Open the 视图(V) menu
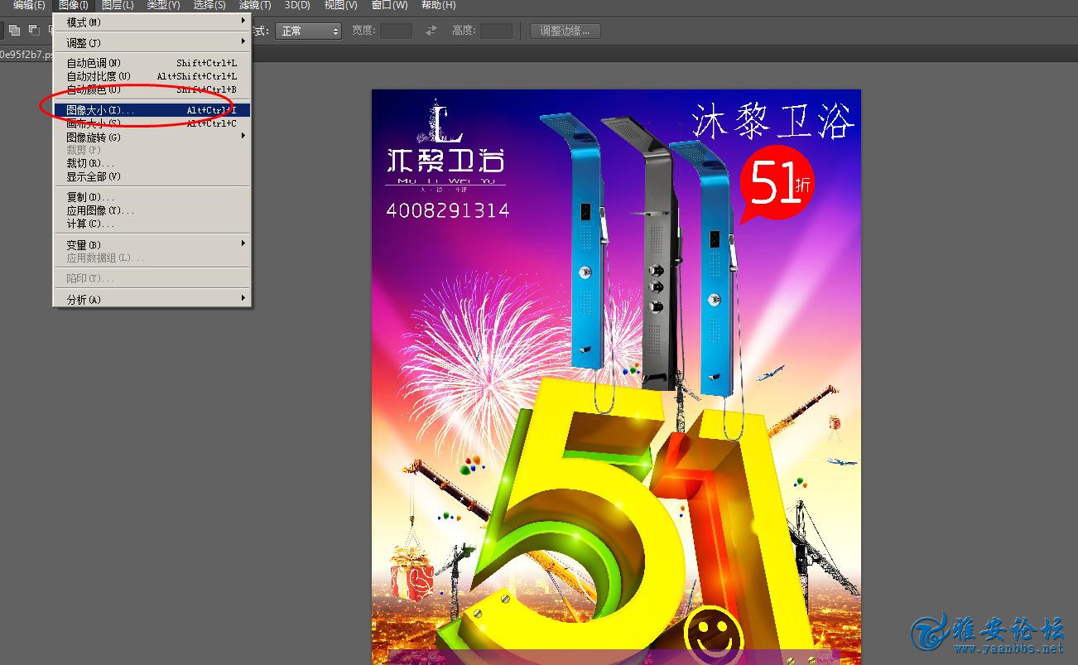Viewport: 1078px width, 665px height. click(x=341, y=5)
